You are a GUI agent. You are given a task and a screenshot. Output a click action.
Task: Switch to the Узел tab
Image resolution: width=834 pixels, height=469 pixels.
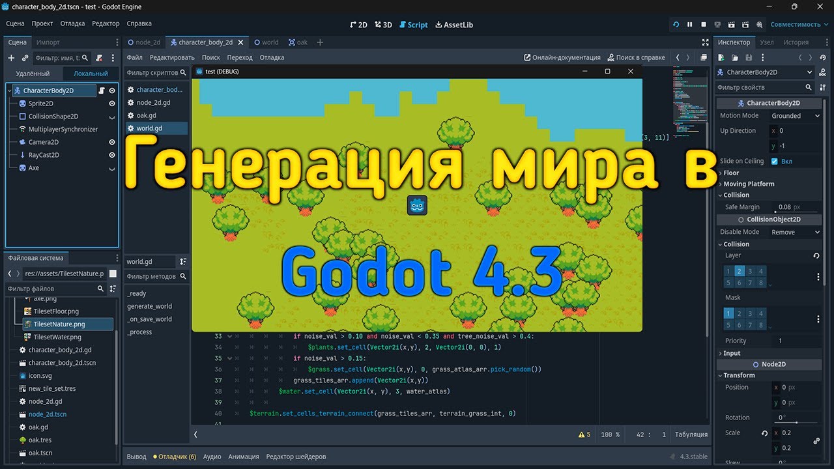click(767, 42)
